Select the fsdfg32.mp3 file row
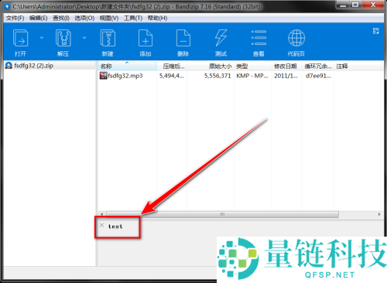This screenshot has width=387, height=283. (x=240, y=76)
